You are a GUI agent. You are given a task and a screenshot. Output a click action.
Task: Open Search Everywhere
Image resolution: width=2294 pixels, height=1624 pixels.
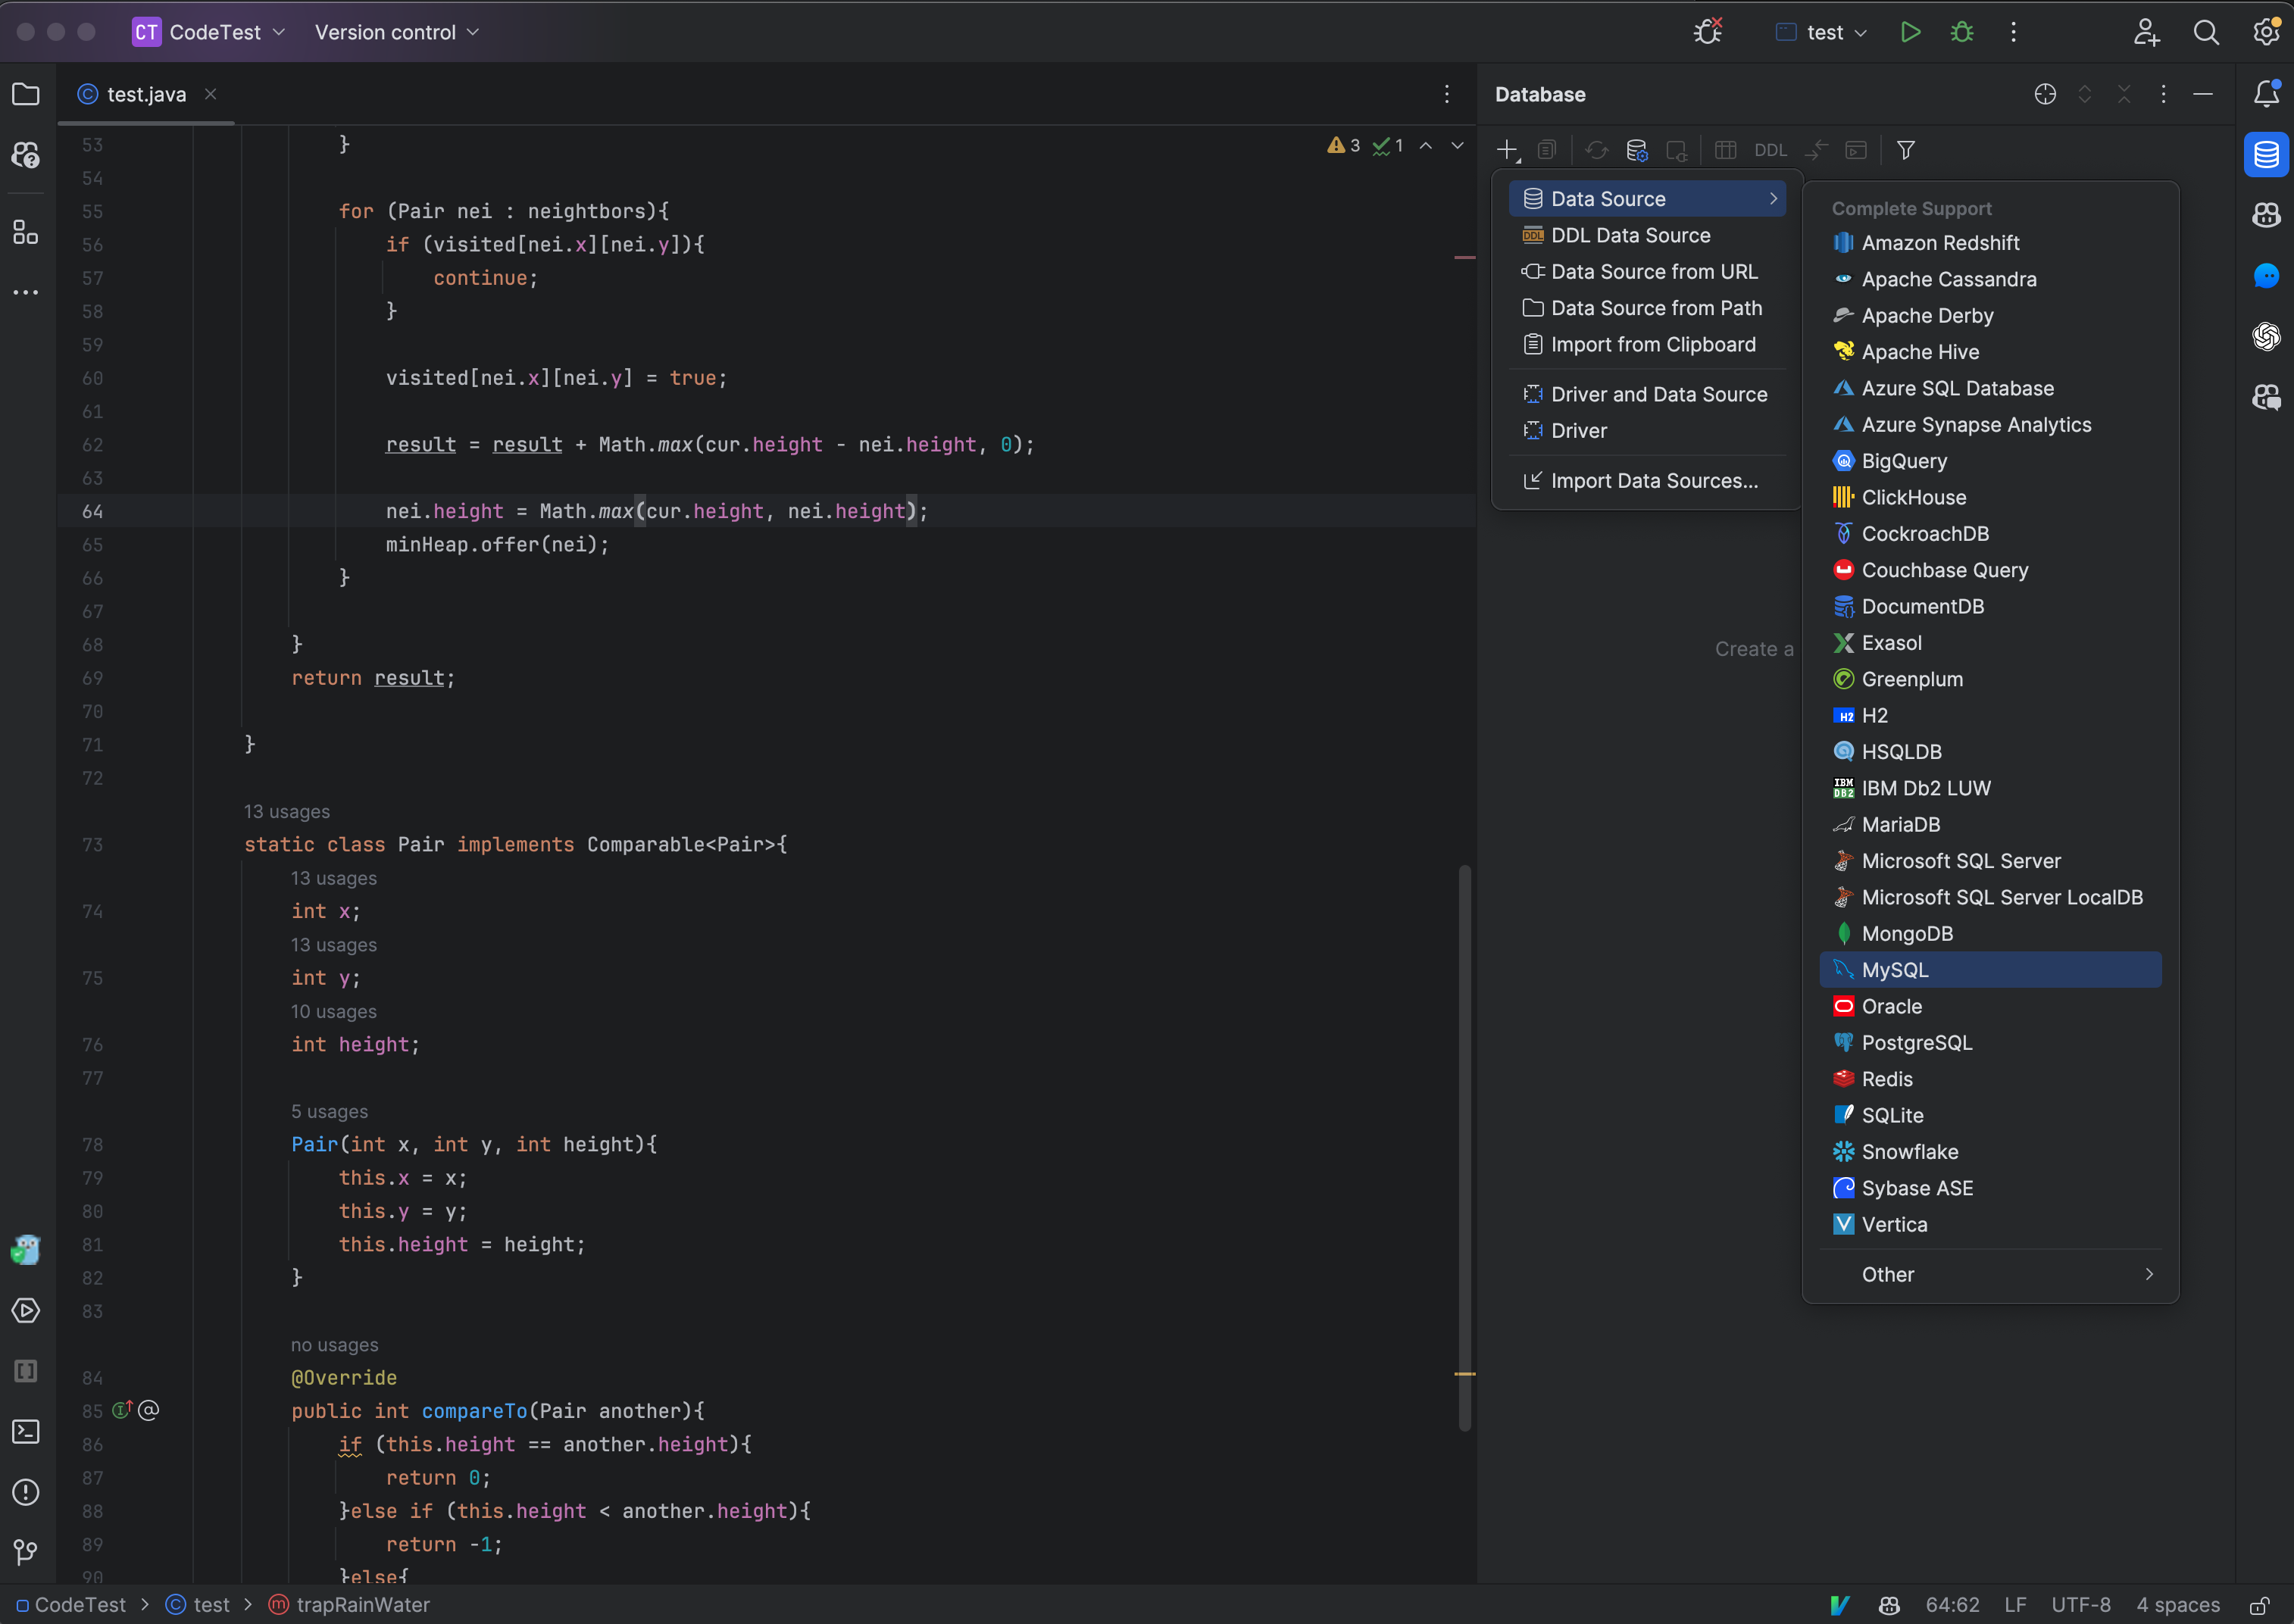[2206, 31]
